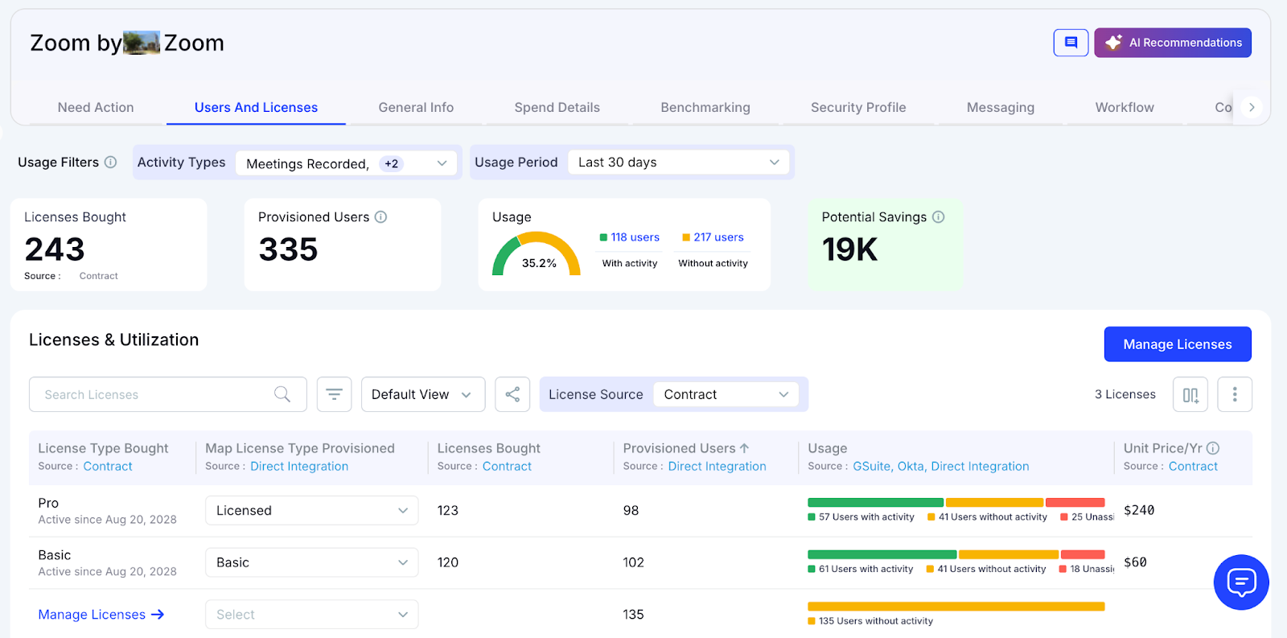Viewport: 1287px width, 638px height.
Task: Click the 135 users yellow usage bar
Action: 956,607
